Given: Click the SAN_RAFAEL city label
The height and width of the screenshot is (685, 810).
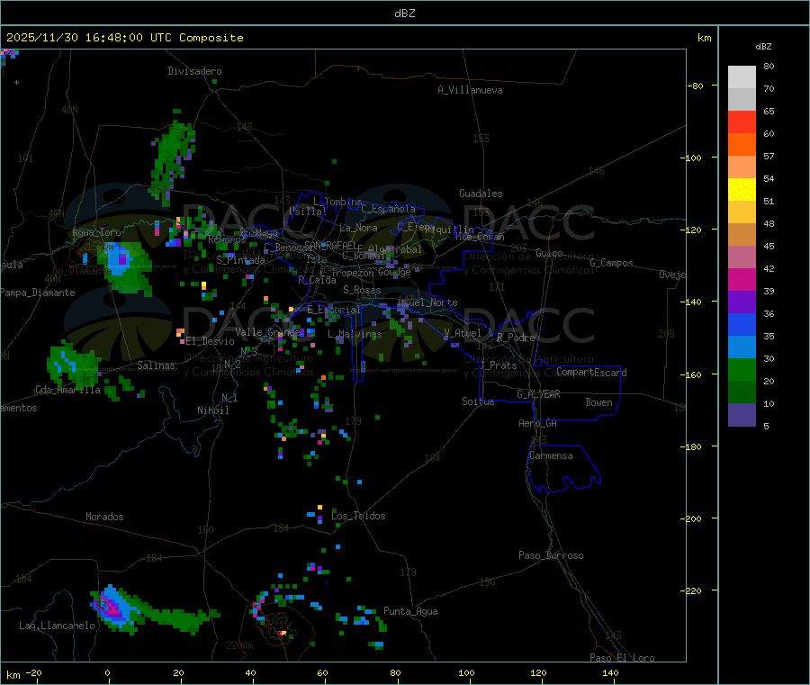Looking at the screenshot, I should 330,245.
